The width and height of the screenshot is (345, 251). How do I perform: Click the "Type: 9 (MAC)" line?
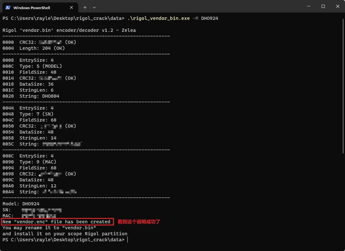pyautogui.click(x=38, y=162)
